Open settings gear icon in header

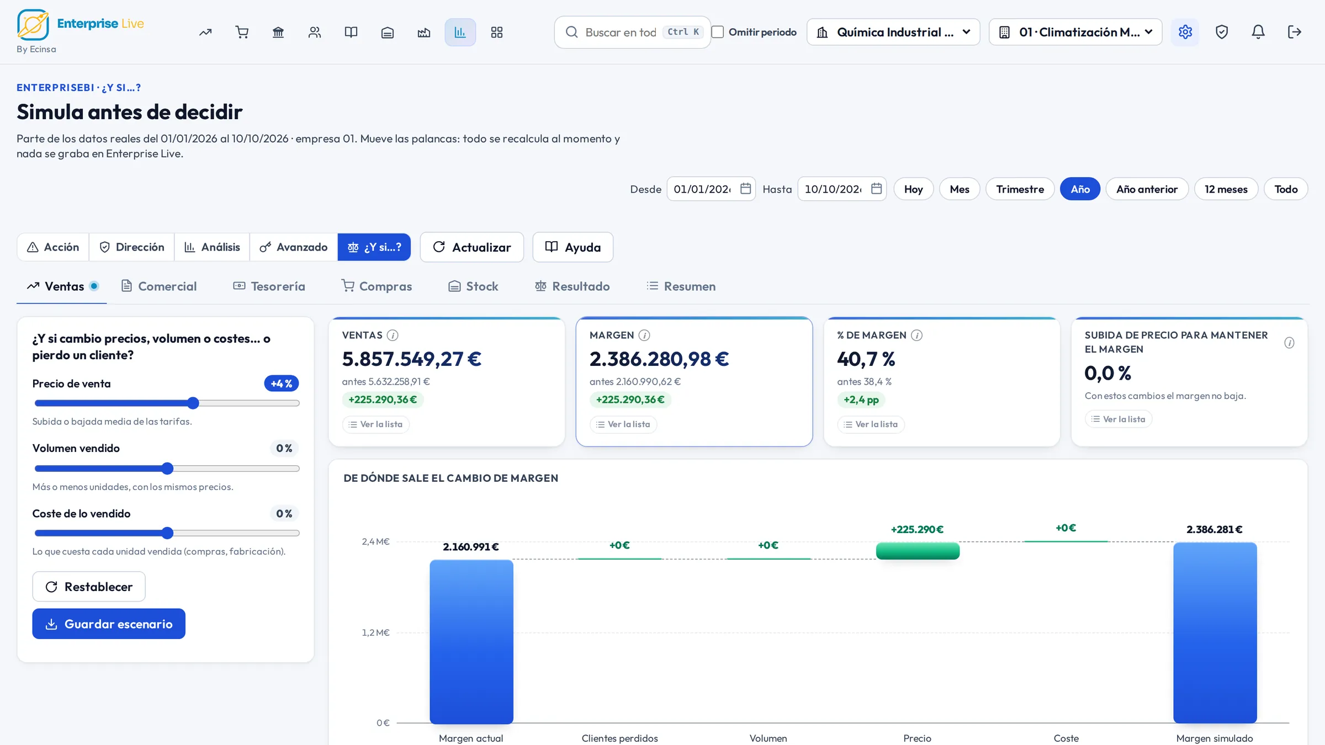point(1185,32)
